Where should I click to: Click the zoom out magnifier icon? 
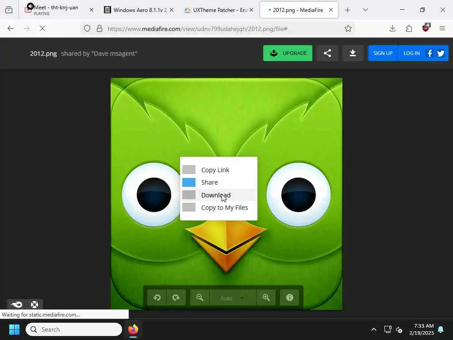[x=200, y=297]
